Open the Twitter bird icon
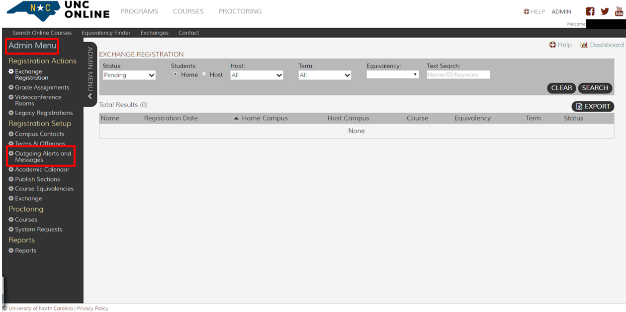626x312 pixels. [605, 11]
